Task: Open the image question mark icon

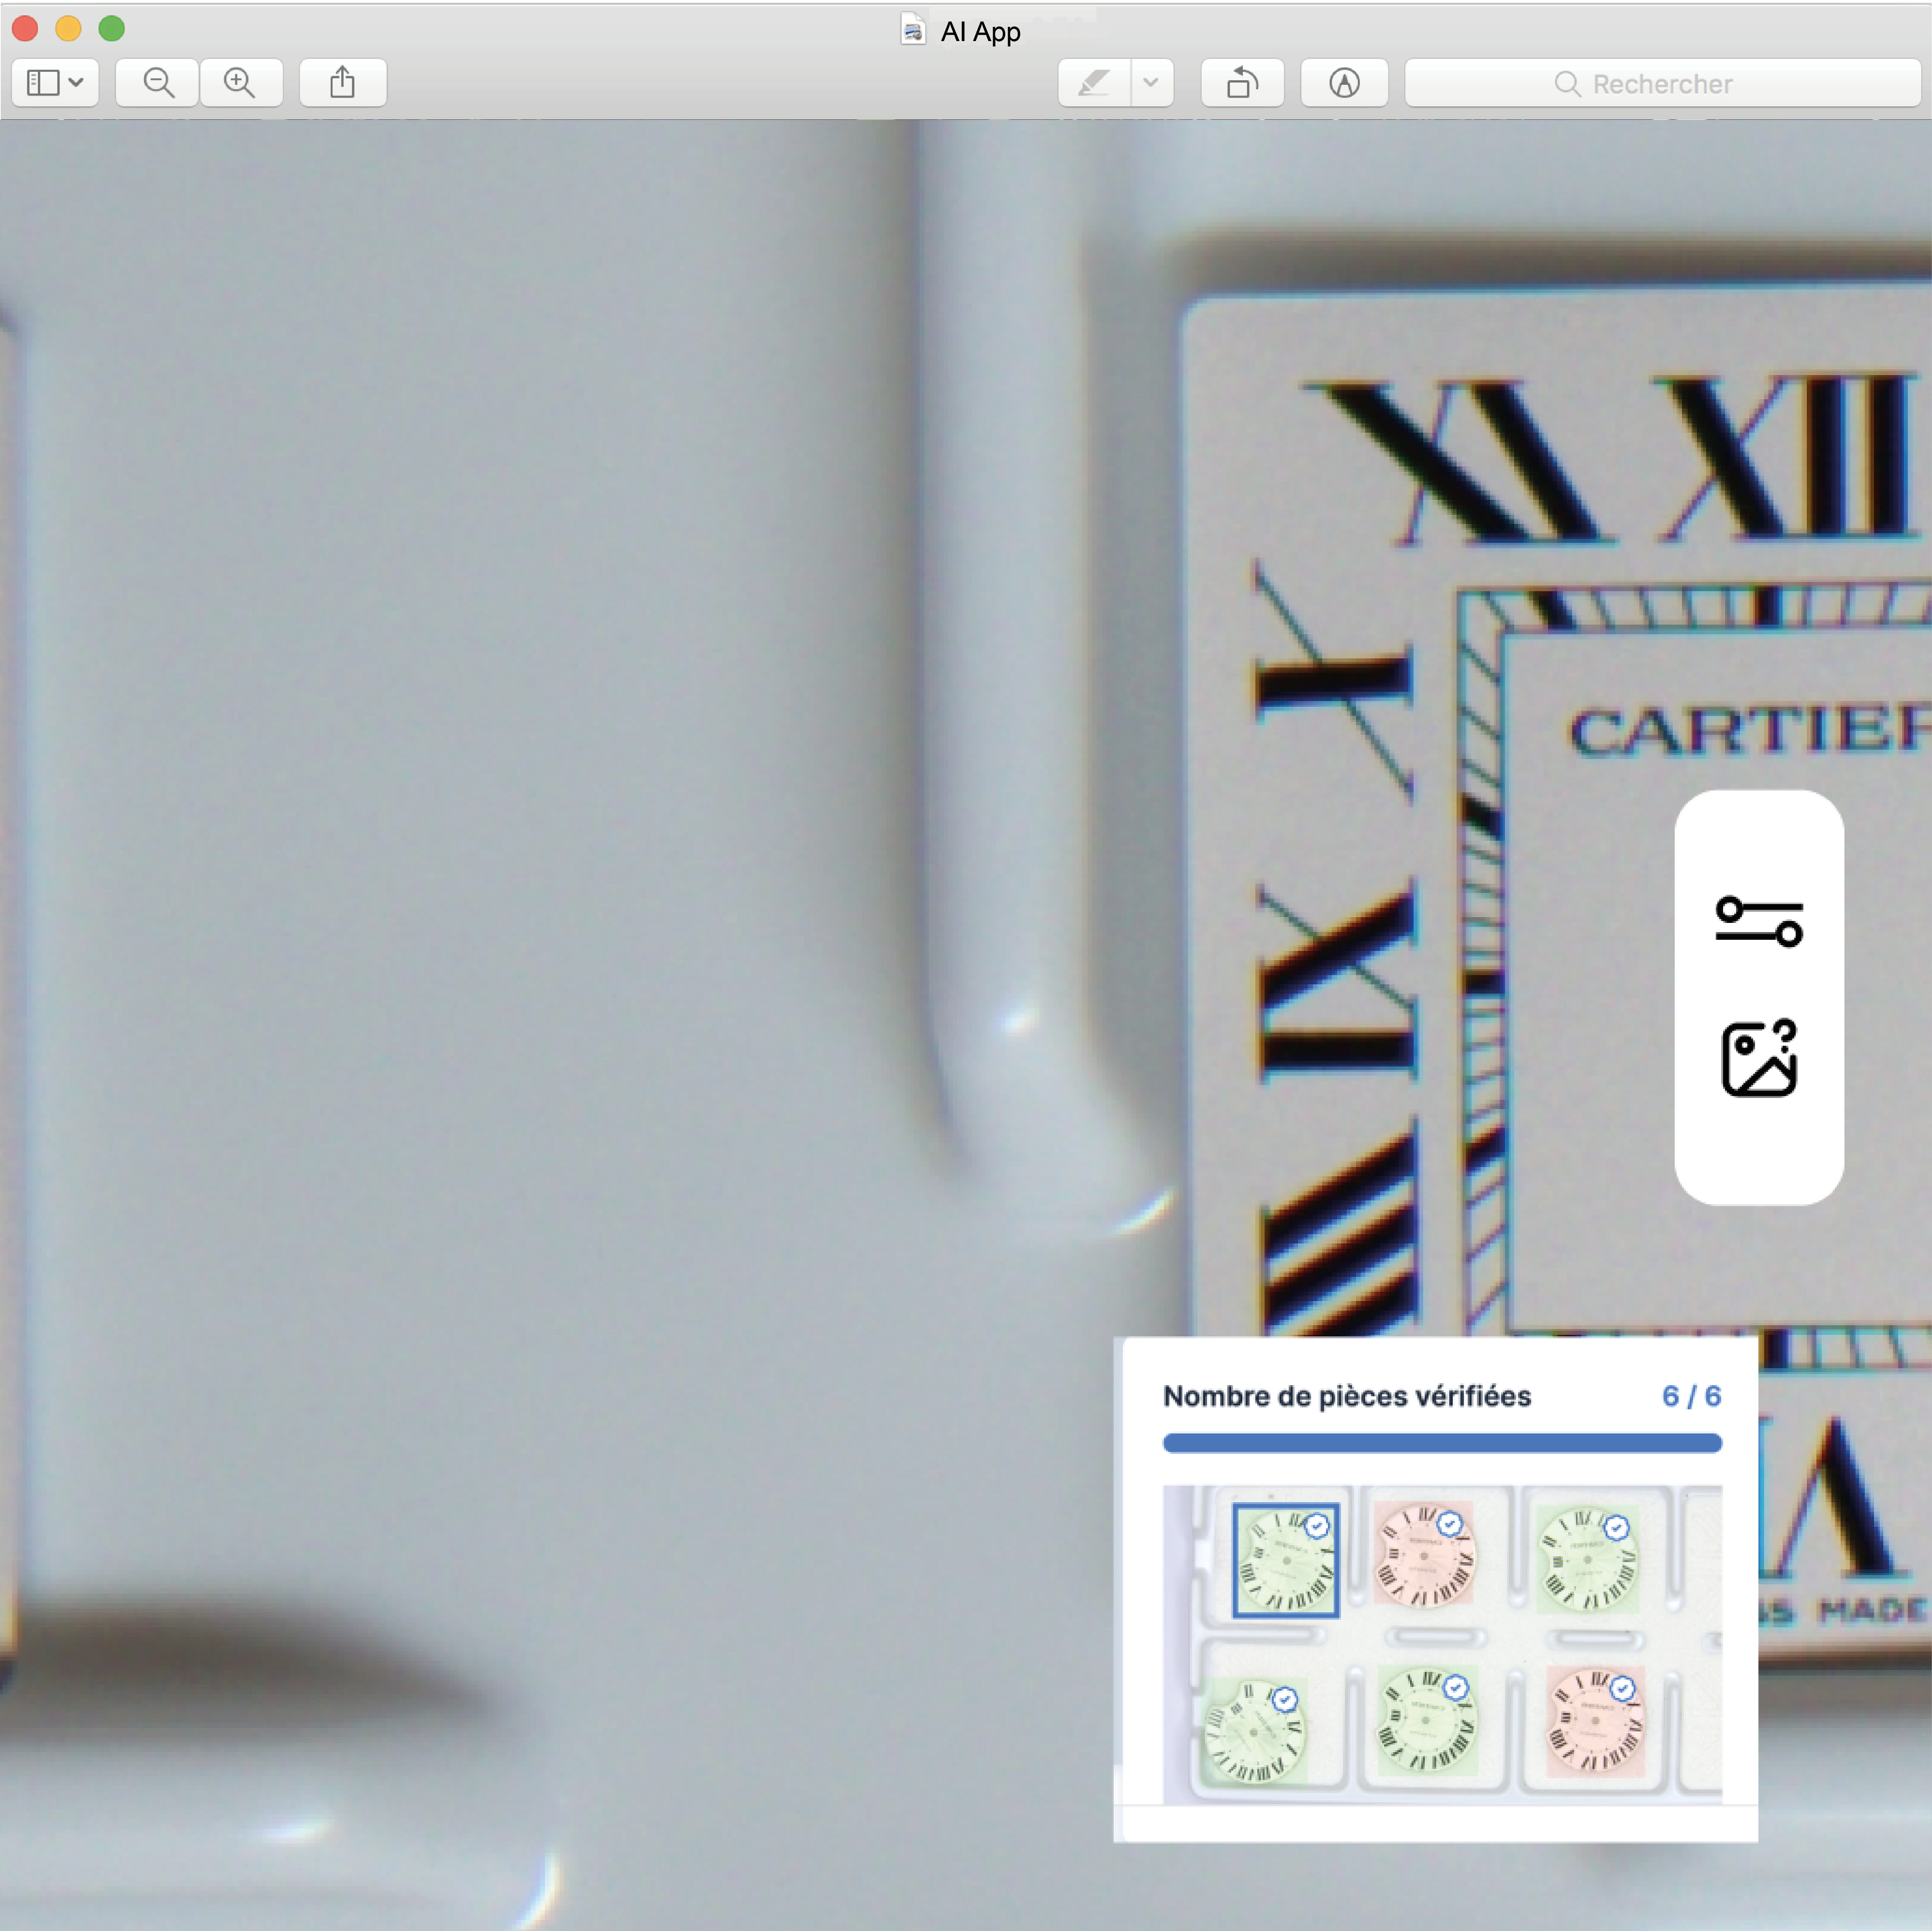Action: tap(1759, 1058)
